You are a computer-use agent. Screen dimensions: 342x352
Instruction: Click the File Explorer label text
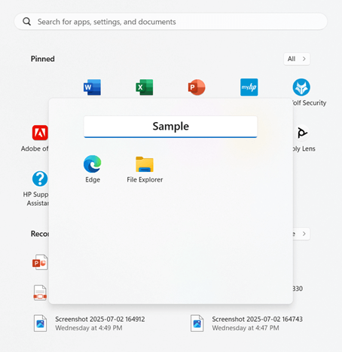point(145,179)
